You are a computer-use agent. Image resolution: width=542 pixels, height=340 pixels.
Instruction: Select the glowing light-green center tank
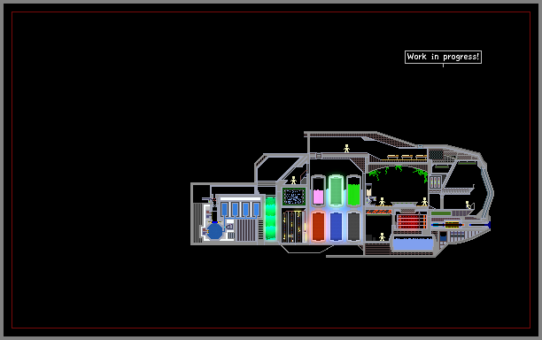point(336,190)
